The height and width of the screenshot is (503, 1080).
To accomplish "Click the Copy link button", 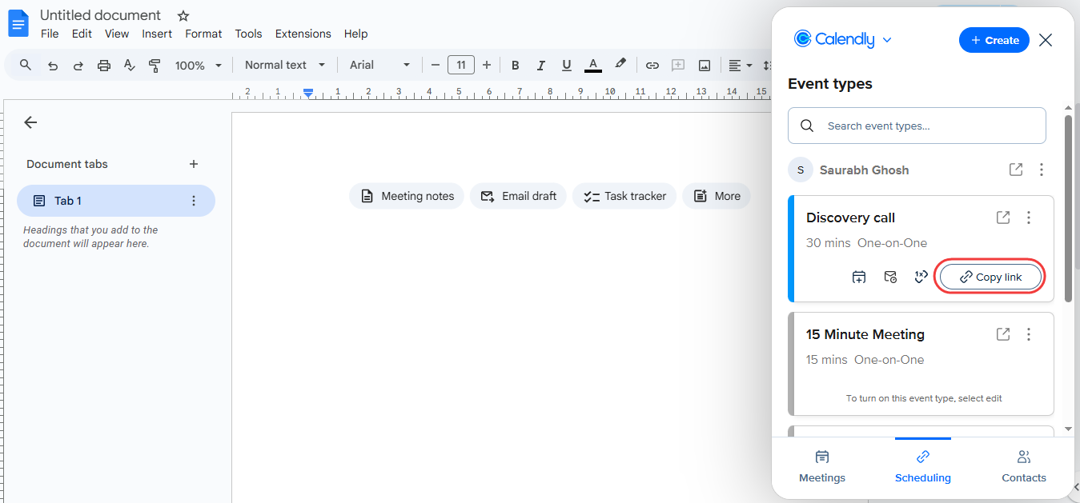I will [x=991, y=277].
